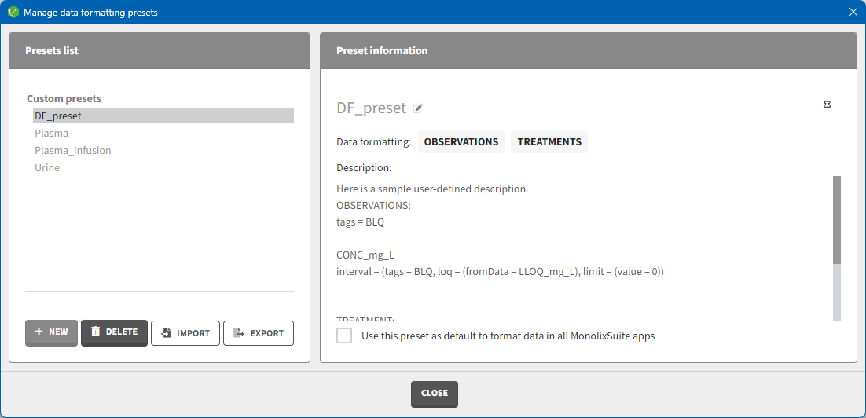This screenshot has width=866, height=418.
Task: Click the NEW button label
Action: coord(58,332)
